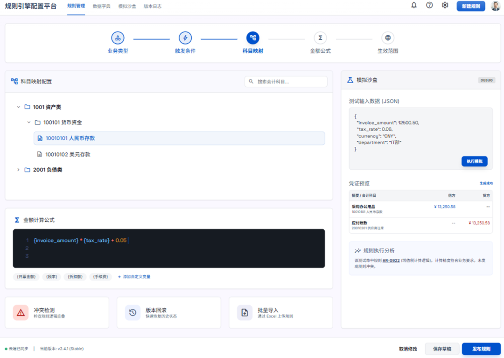Click the help question mark icon
The height and width of the screenshot is (358, 504).
click(429, 5)
